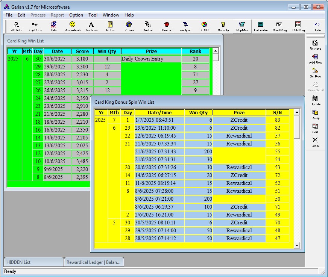Viewport: 328px width, 277px height.
Task: Launch the Calculator tool
Action: coord(261,26)
